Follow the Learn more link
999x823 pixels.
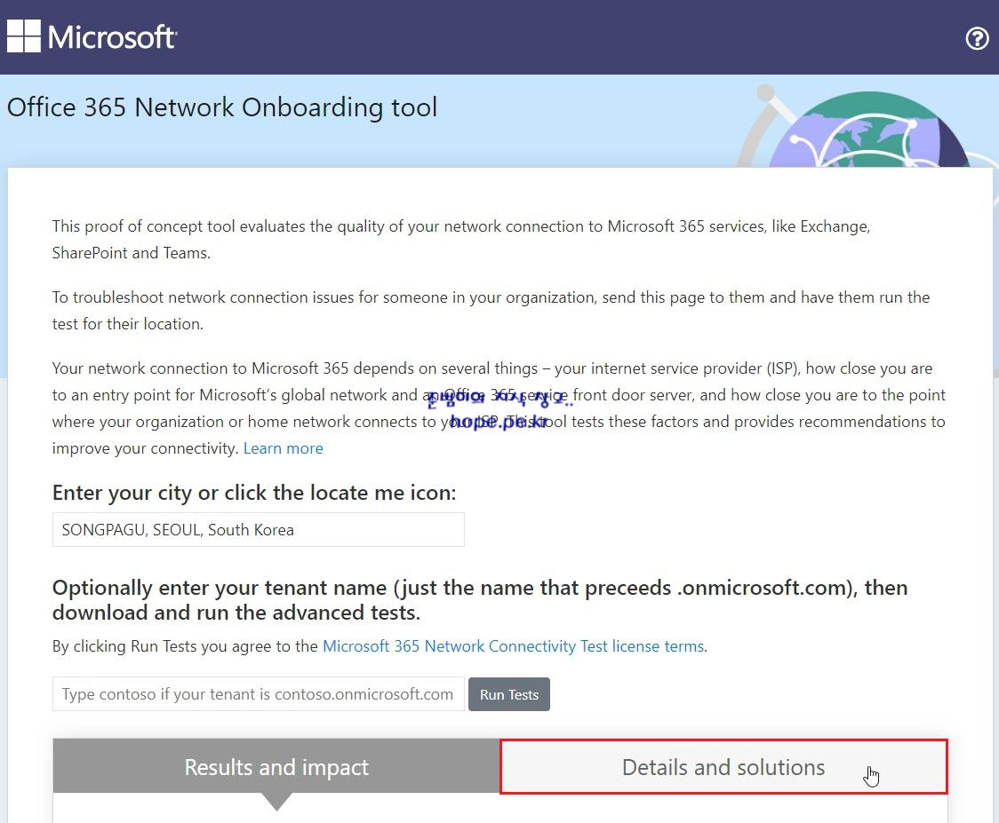tap(283, 448)
